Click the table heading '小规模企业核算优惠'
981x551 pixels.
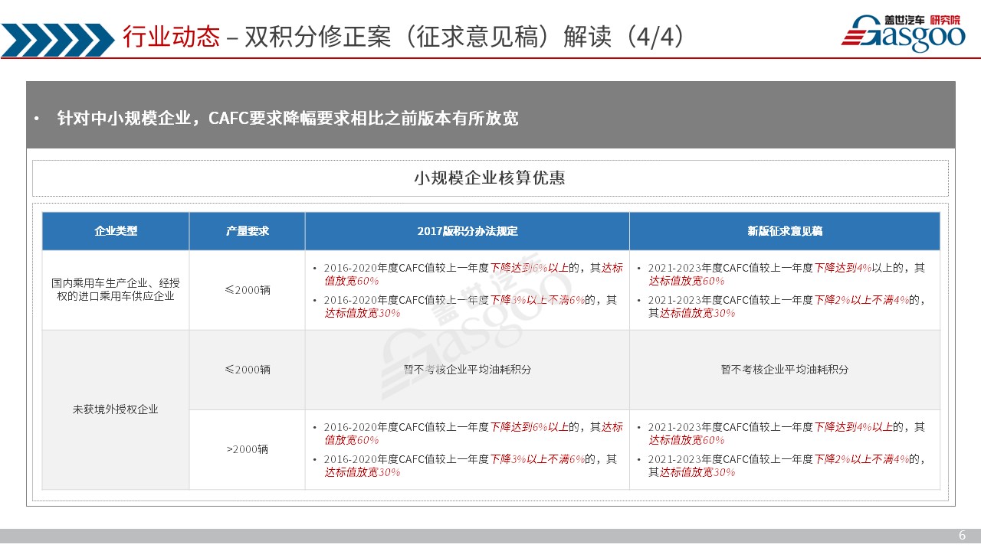coord(490,178)
